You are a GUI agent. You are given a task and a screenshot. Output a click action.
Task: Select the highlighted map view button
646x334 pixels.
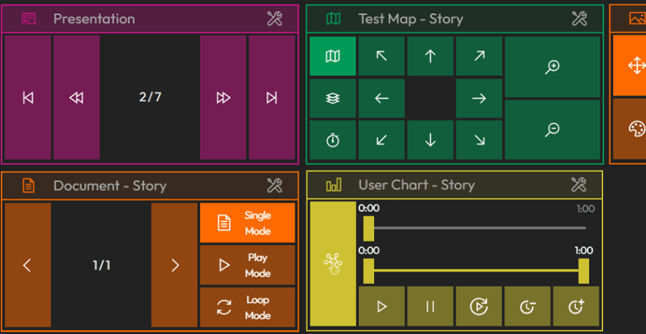pyautogui.click(x=333, y=56)
